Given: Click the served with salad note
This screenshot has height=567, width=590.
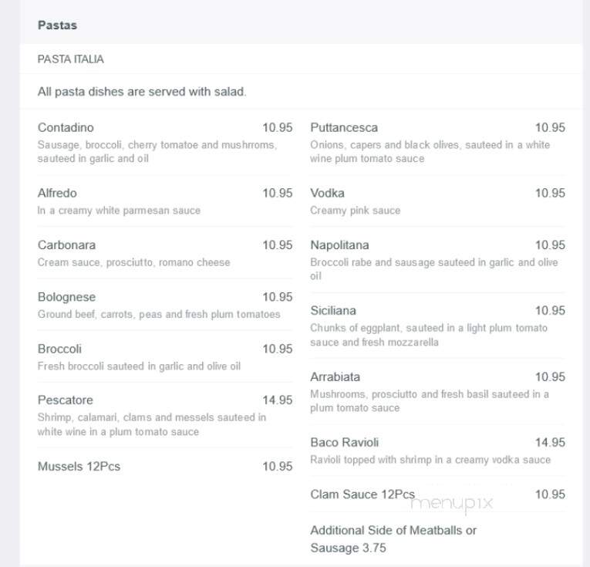Looking at the screenshot, I should coord(141,92).
